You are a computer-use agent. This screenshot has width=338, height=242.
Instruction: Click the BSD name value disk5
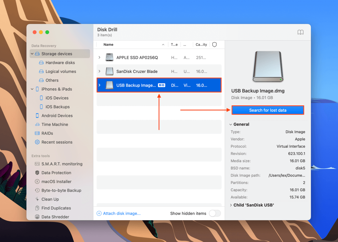click(300, 168)
